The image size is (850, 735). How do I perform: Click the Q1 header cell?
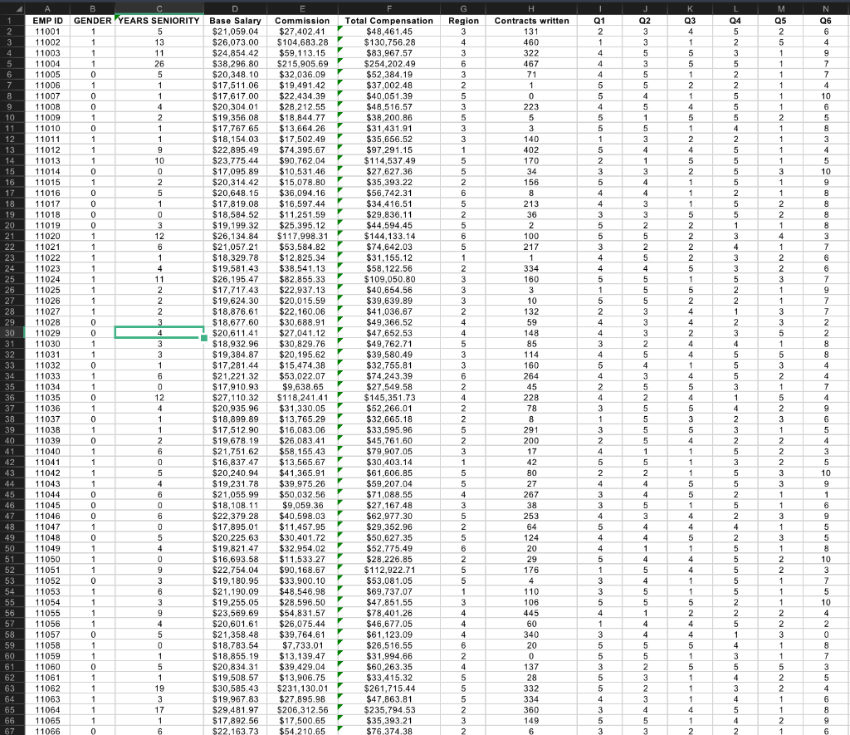[599, 21]
